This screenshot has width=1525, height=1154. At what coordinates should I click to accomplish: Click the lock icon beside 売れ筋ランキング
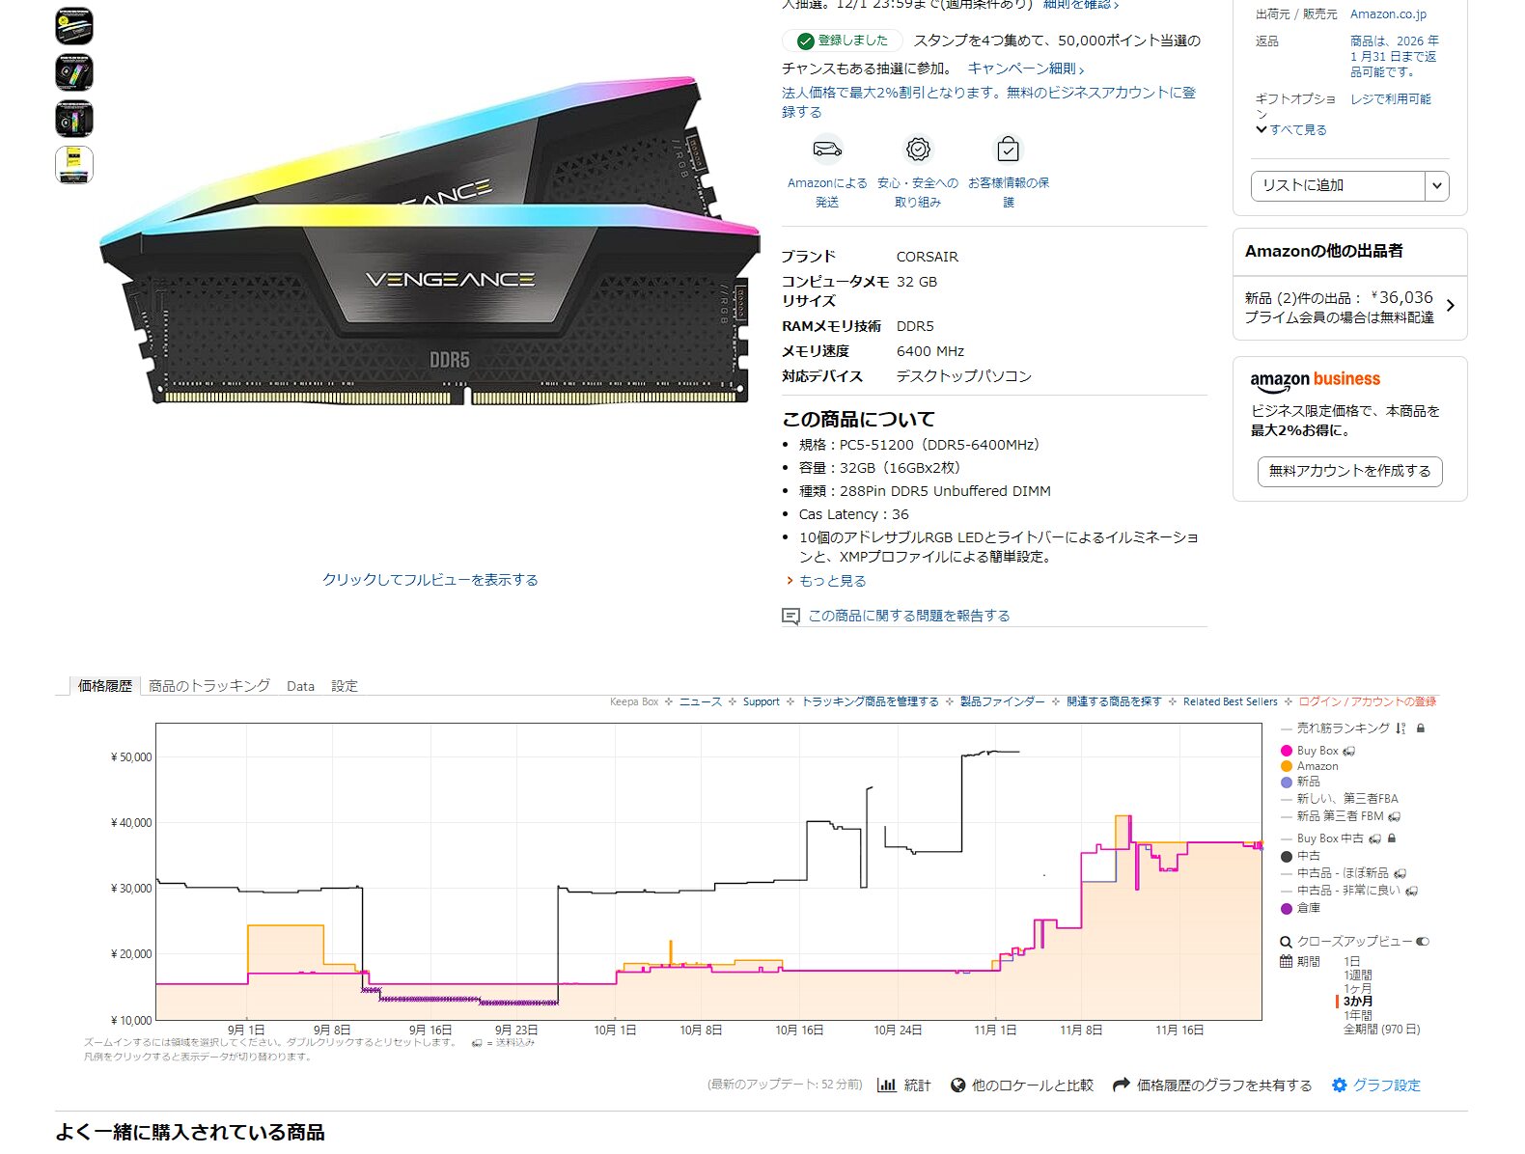pos(1421,728)
